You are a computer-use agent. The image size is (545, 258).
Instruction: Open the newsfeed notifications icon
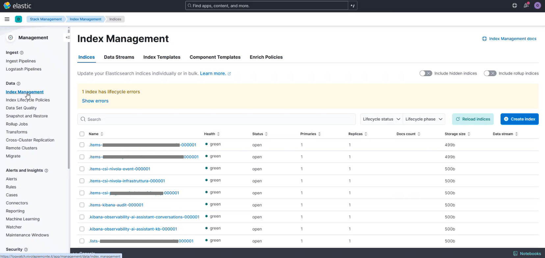(526, 6)
